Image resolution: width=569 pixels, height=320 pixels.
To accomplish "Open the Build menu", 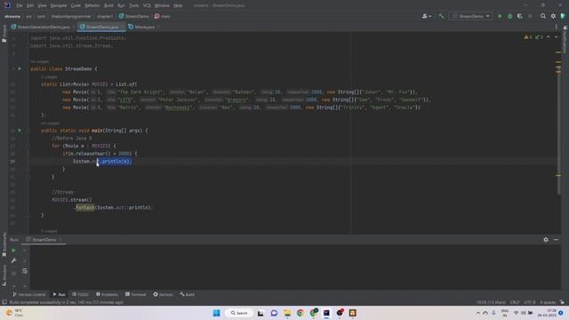I will 108,5.
